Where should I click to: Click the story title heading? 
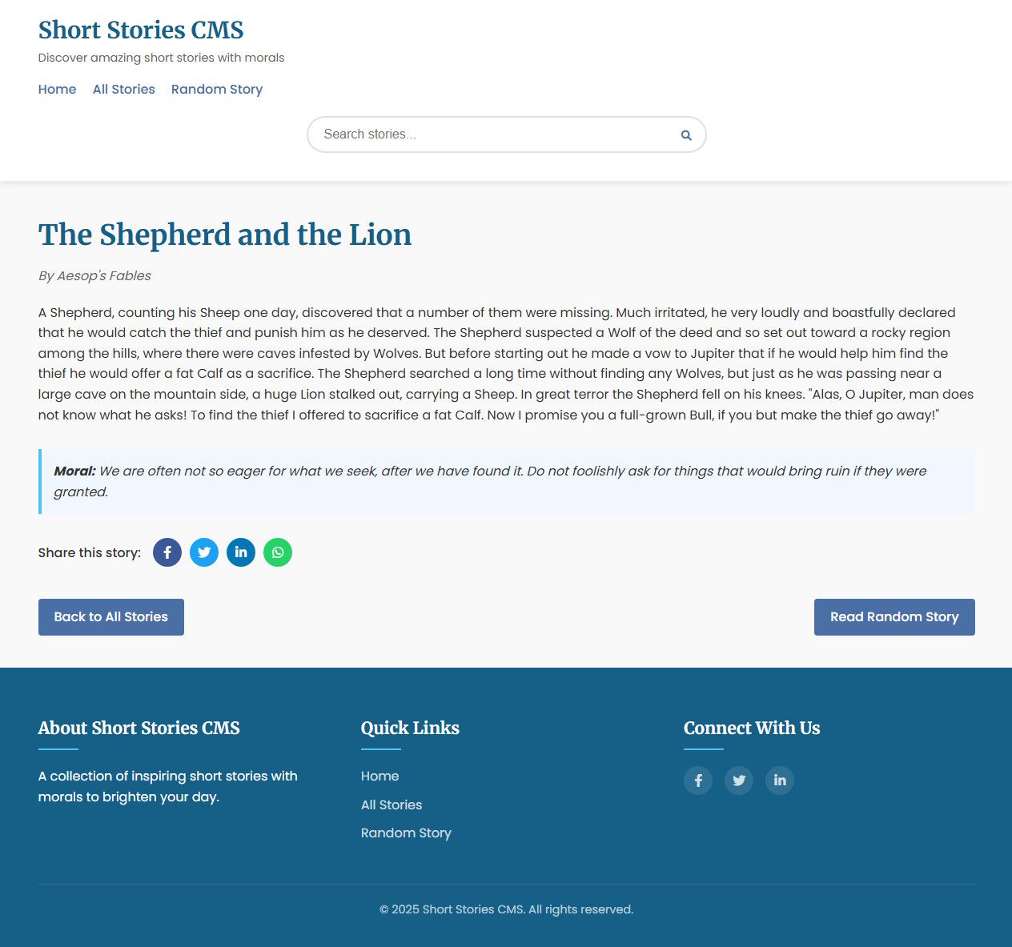[x=225, y=235]
